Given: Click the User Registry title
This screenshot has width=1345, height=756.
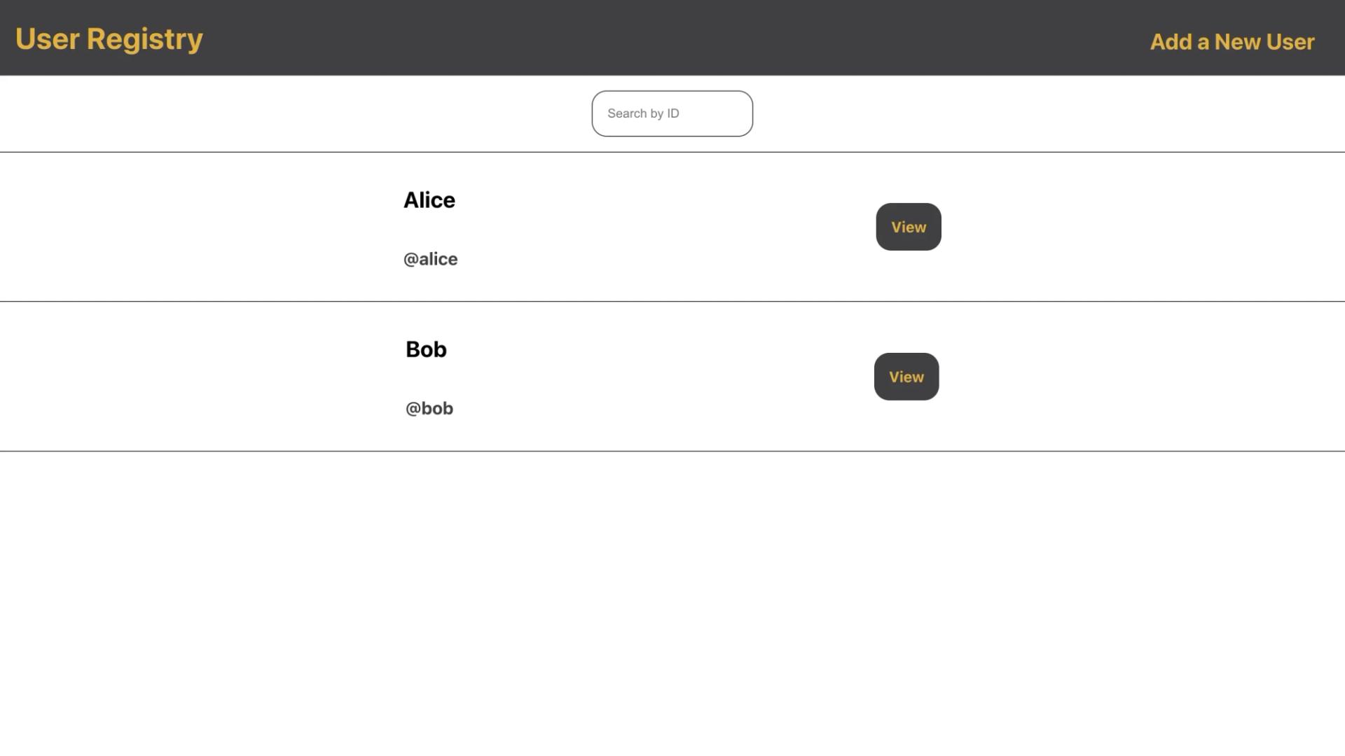Looking at the screenshot, I should click(x=109, y=39).
